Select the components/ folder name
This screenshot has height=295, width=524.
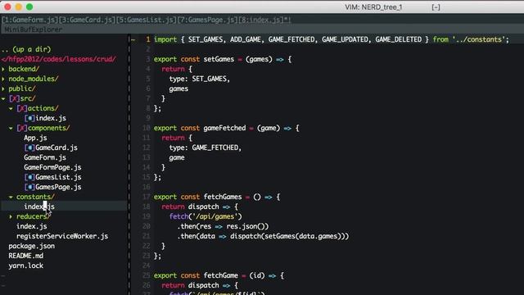pyautogui.click(x=49, y=128)
